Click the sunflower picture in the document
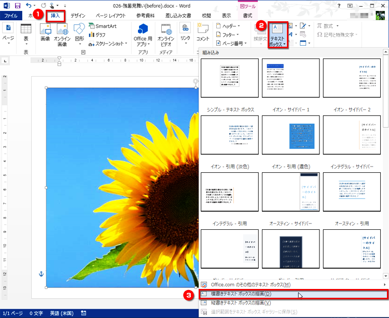This screenshot has height=318, width=389. pos(122,188)
